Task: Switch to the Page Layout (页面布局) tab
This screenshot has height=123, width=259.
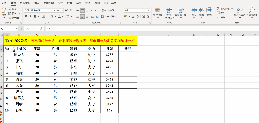Action: pyautogui.click(x=49, y=3)
